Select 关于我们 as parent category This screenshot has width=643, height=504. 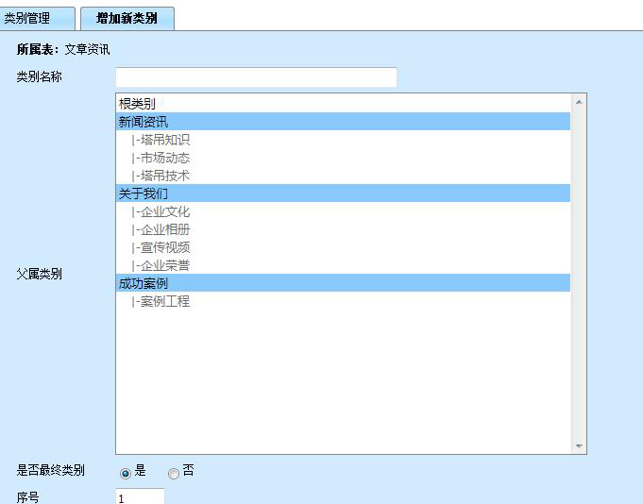[x=144, y=193]
